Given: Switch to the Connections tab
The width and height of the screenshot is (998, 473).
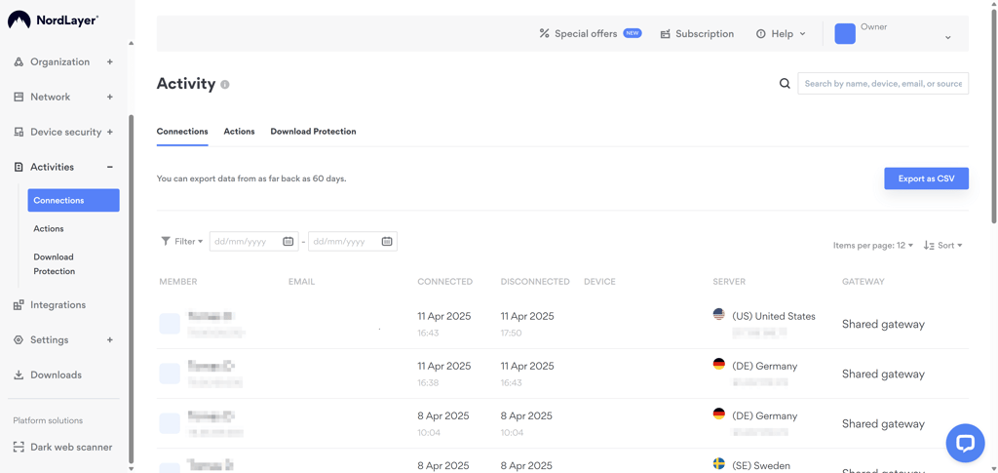Looking at the screenshot, I should coord(182,131).
